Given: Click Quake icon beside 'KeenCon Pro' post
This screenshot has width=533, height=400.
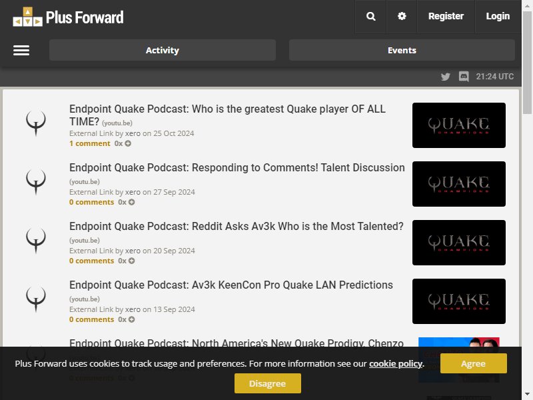Looking at the screenshot, I should click(36, 299).
